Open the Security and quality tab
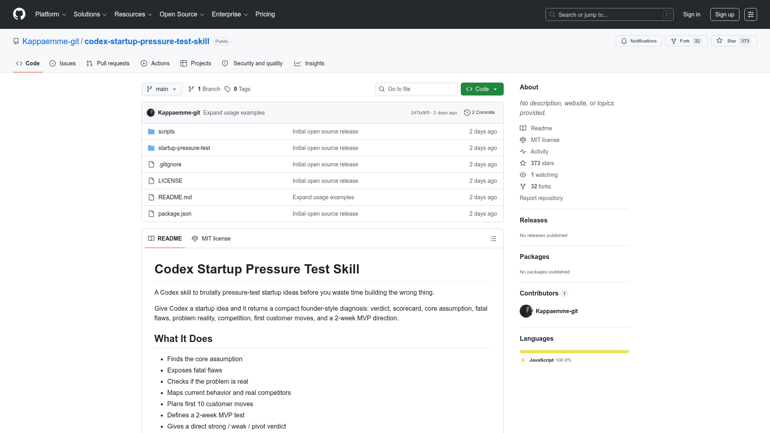The image size is (770, 433). pyautogui.click(x=252, y=63)
